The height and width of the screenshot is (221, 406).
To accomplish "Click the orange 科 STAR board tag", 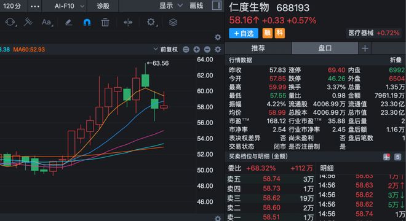I will coord(280,33).
